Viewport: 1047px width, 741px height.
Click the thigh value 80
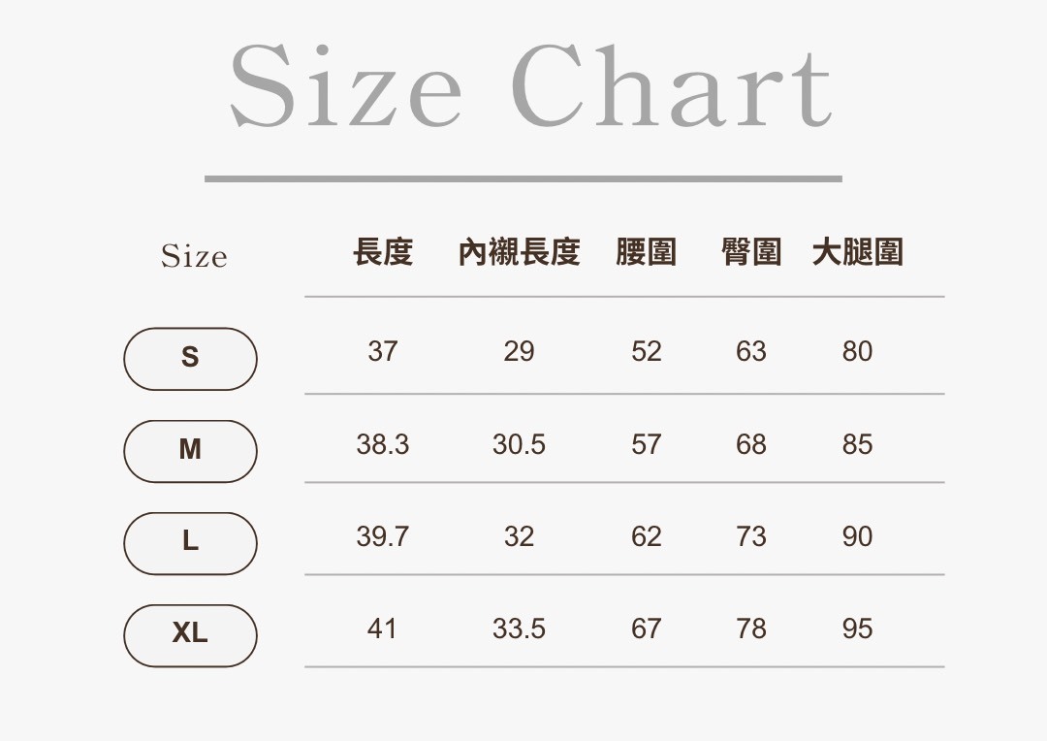coord(857,351)
